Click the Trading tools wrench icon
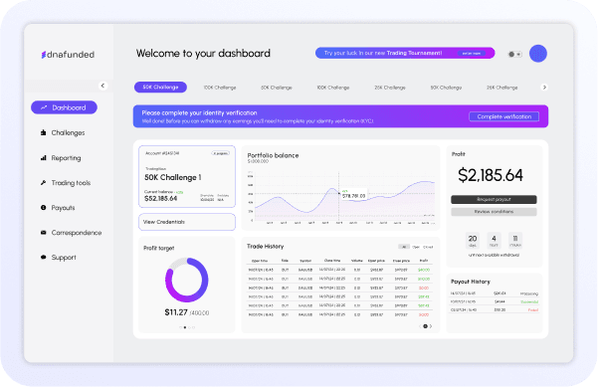The height and width of the screenshot is (387, 598). point(43,183)
